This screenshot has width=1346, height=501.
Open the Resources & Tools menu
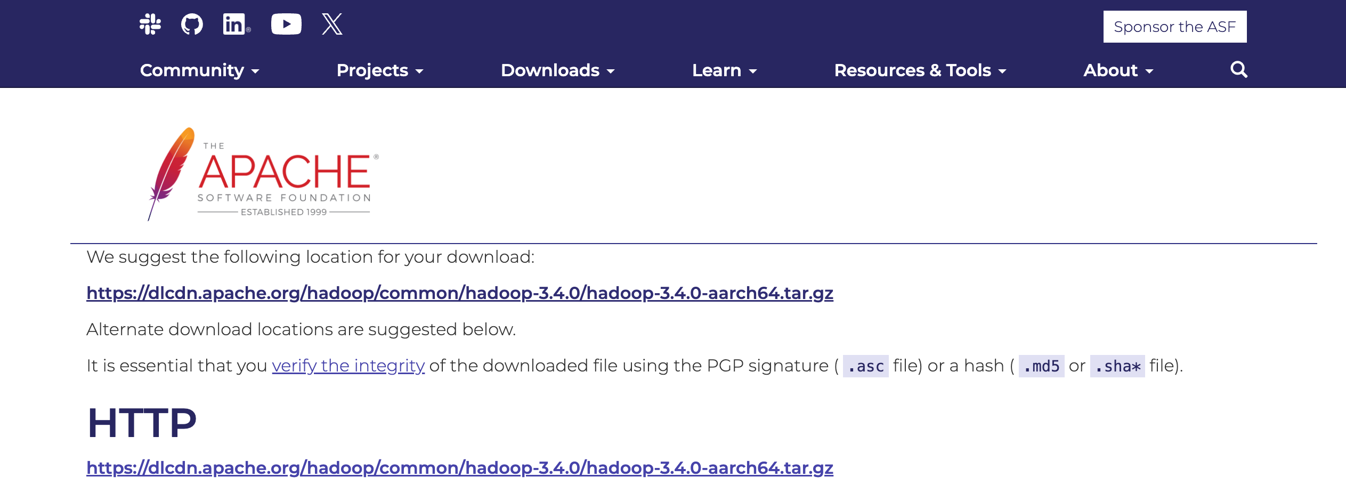(920, 70)
